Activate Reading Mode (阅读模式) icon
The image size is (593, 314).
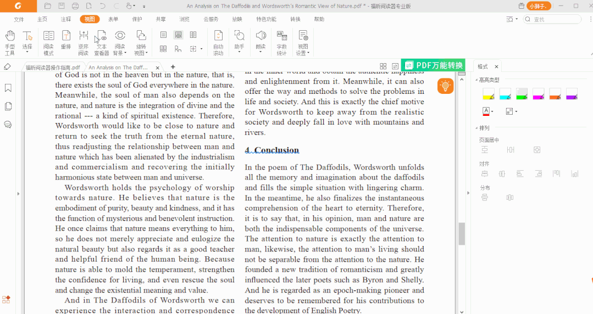(48, 42)
